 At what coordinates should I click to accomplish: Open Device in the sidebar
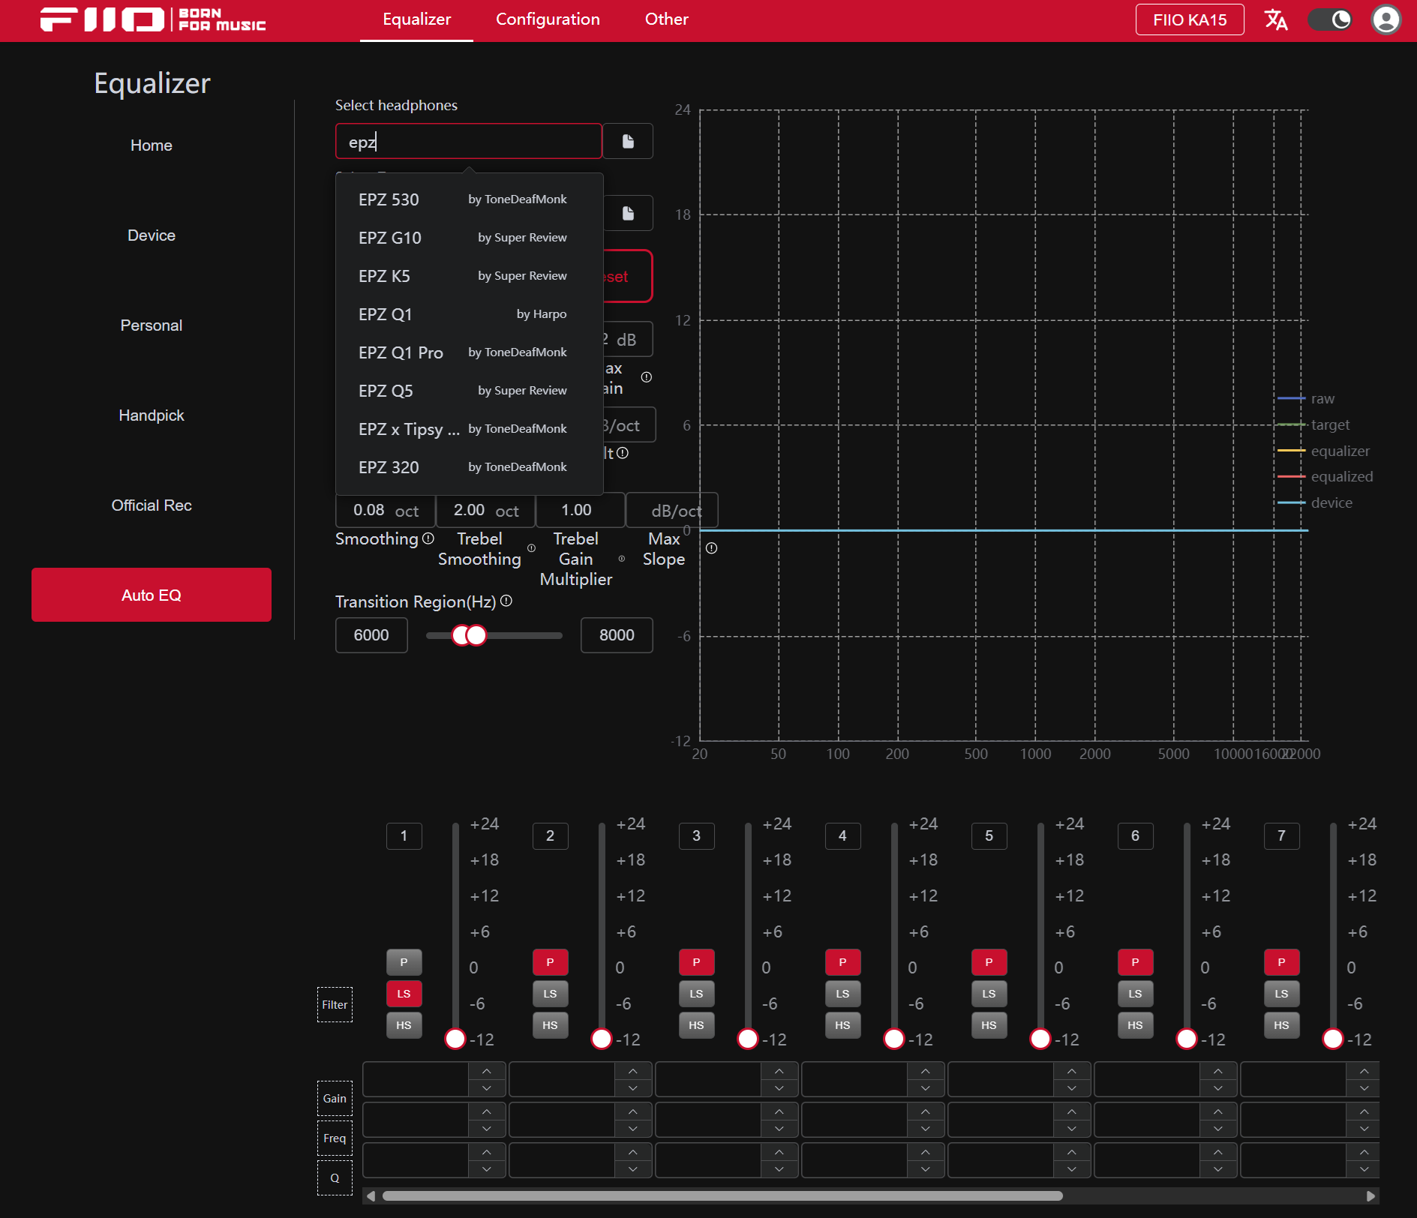[151, 235]
